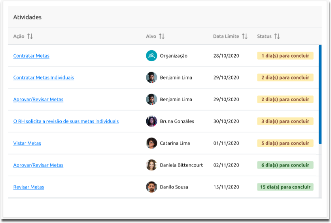This screenshot has height=223, width=331.
Task: Click the RH solicita a revisão link
Action: (x=66, y=121)
